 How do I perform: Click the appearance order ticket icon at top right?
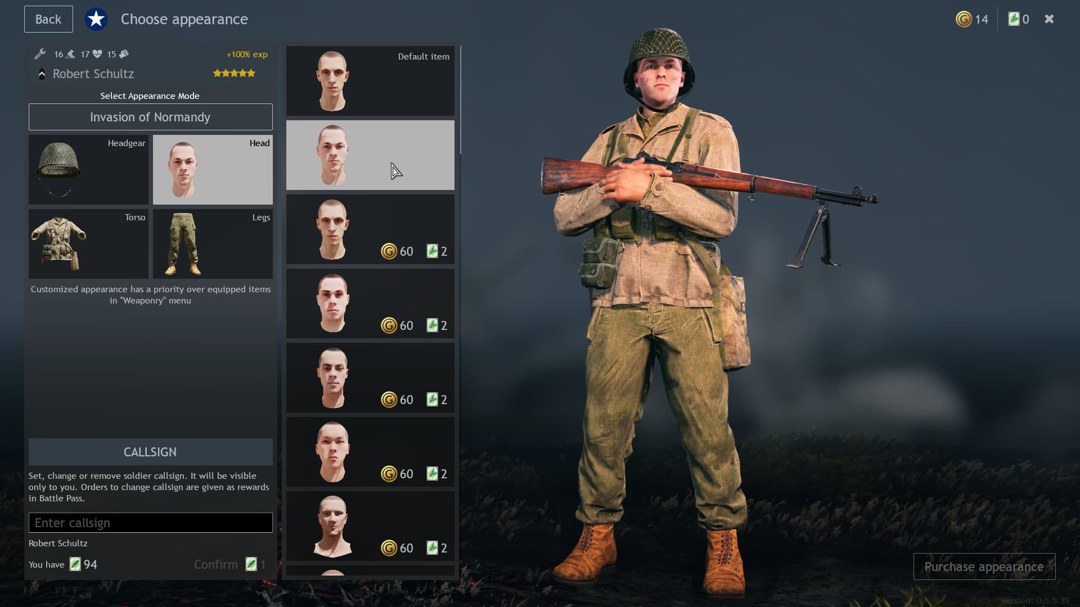[x=1014, y=19]
